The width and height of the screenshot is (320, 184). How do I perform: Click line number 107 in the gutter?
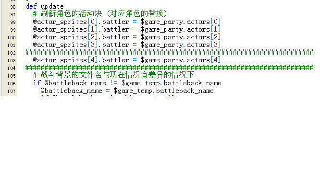click(x=12, y=92)
